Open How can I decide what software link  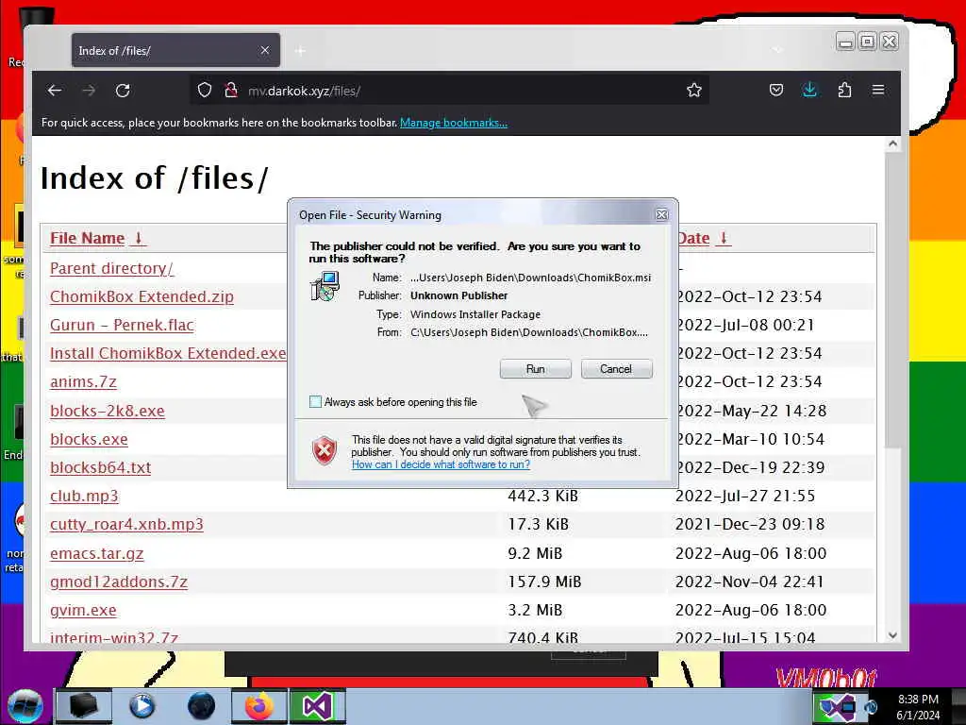coord(441,464)
